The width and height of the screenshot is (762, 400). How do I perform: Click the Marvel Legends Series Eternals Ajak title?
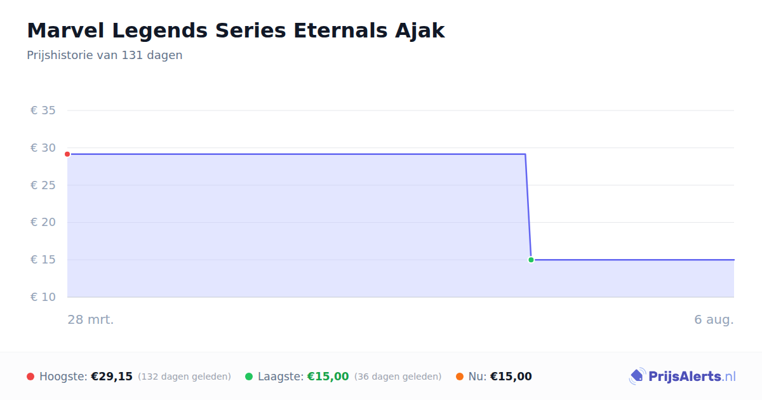tap(236, 30)
